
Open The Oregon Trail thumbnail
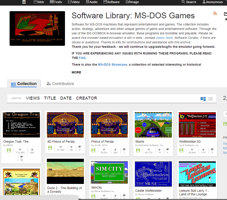coord(21,125)
